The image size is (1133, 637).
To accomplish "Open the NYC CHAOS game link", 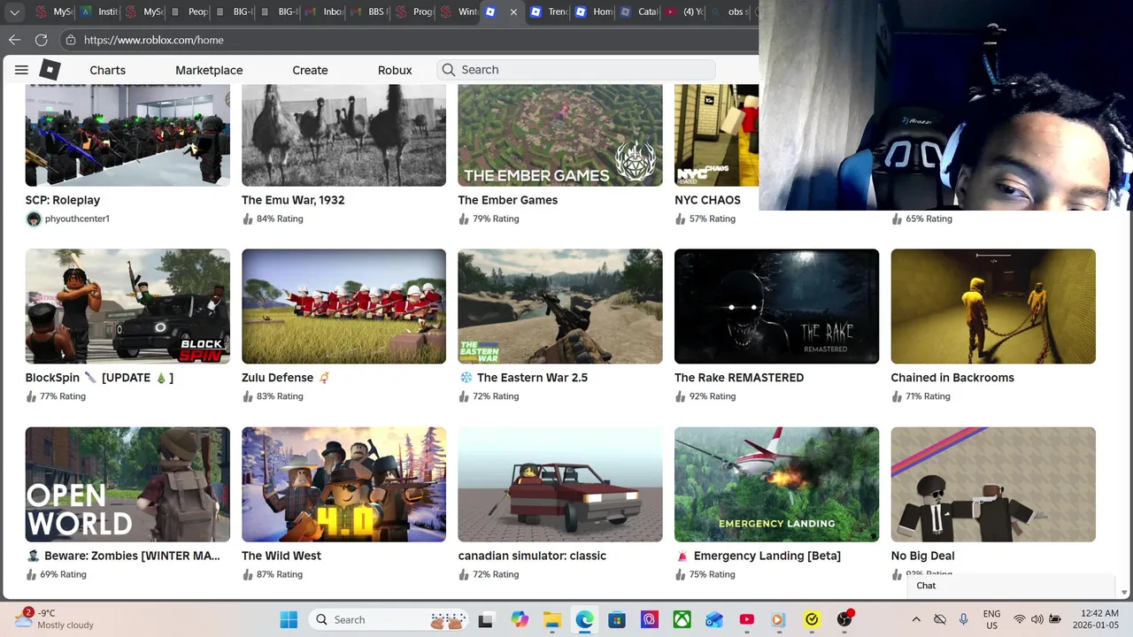I will point(707,200).
